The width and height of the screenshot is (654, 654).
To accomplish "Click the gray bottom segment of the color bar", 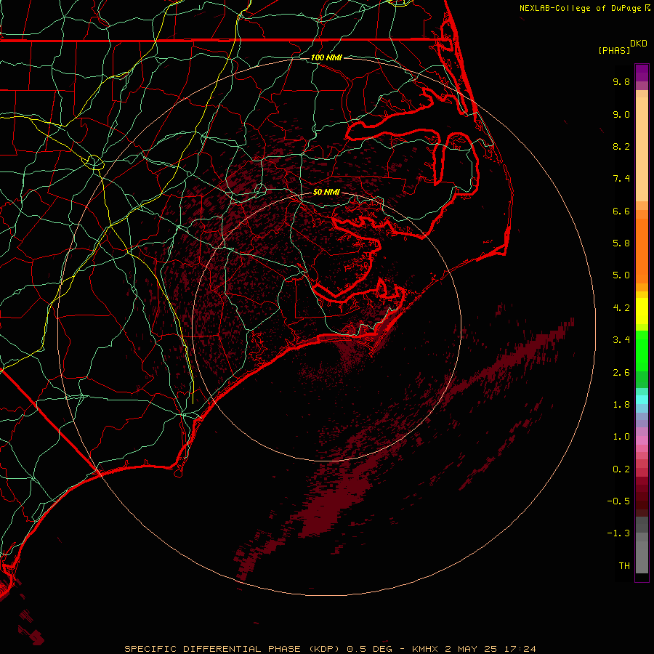I will click(x=642, y=553).
